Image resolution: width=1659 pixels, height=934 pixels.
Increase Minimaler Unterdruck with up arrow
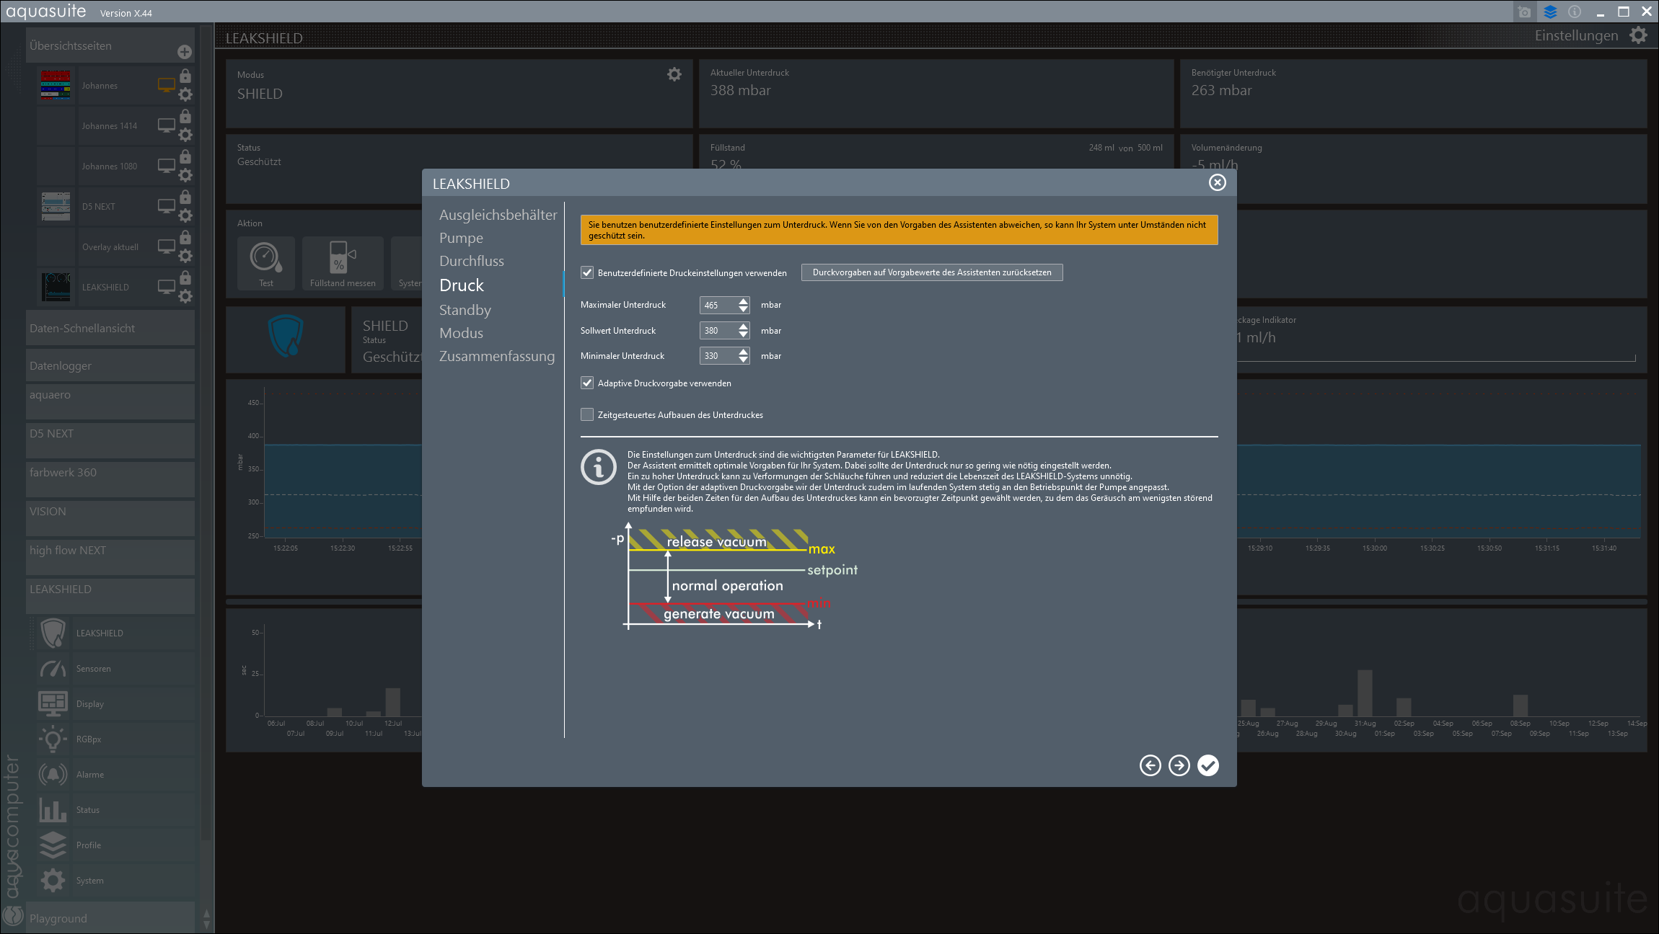743,352
